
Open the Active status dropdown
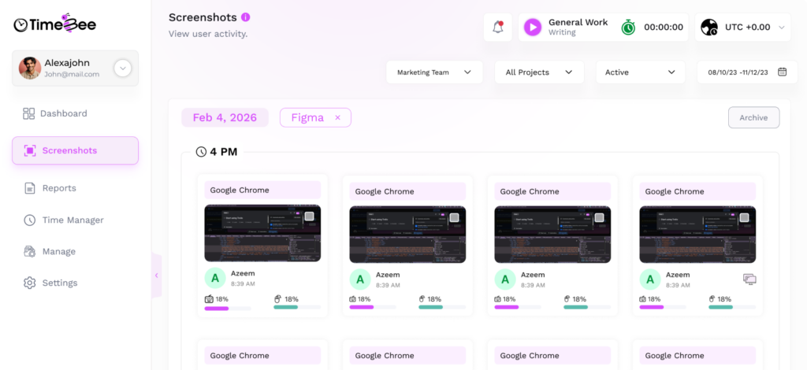[x=640, y=72]
